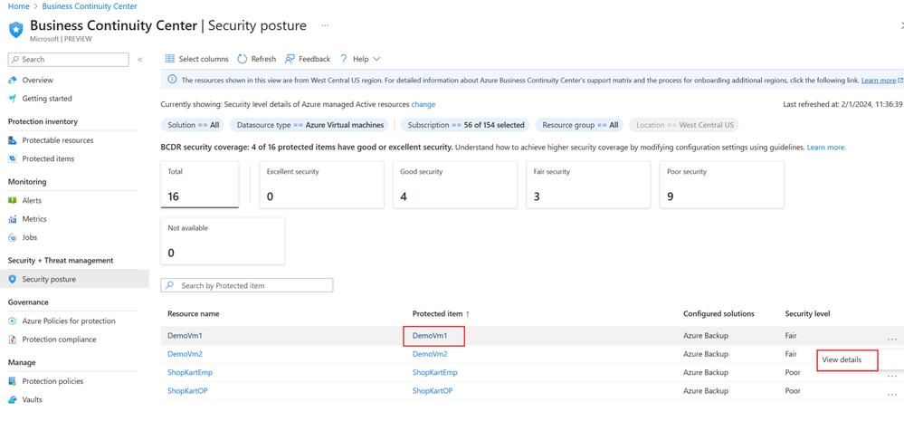Image resolution: width=904 pixels, height=421 pixels.
Task: Sort by Security level column header
Action: (x=807, y=314)
